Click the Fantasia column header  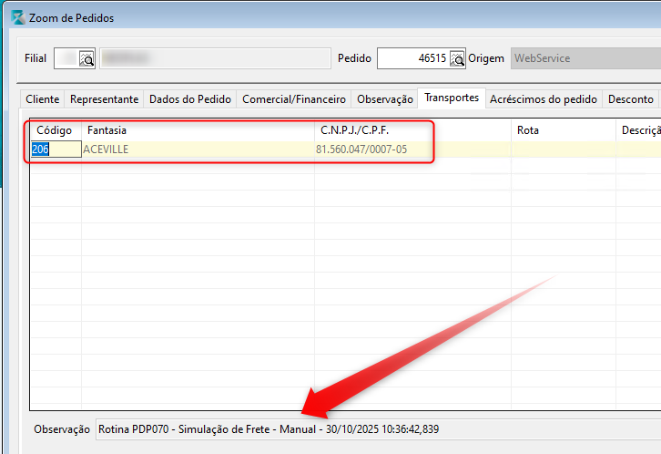[x=198, y=130]
